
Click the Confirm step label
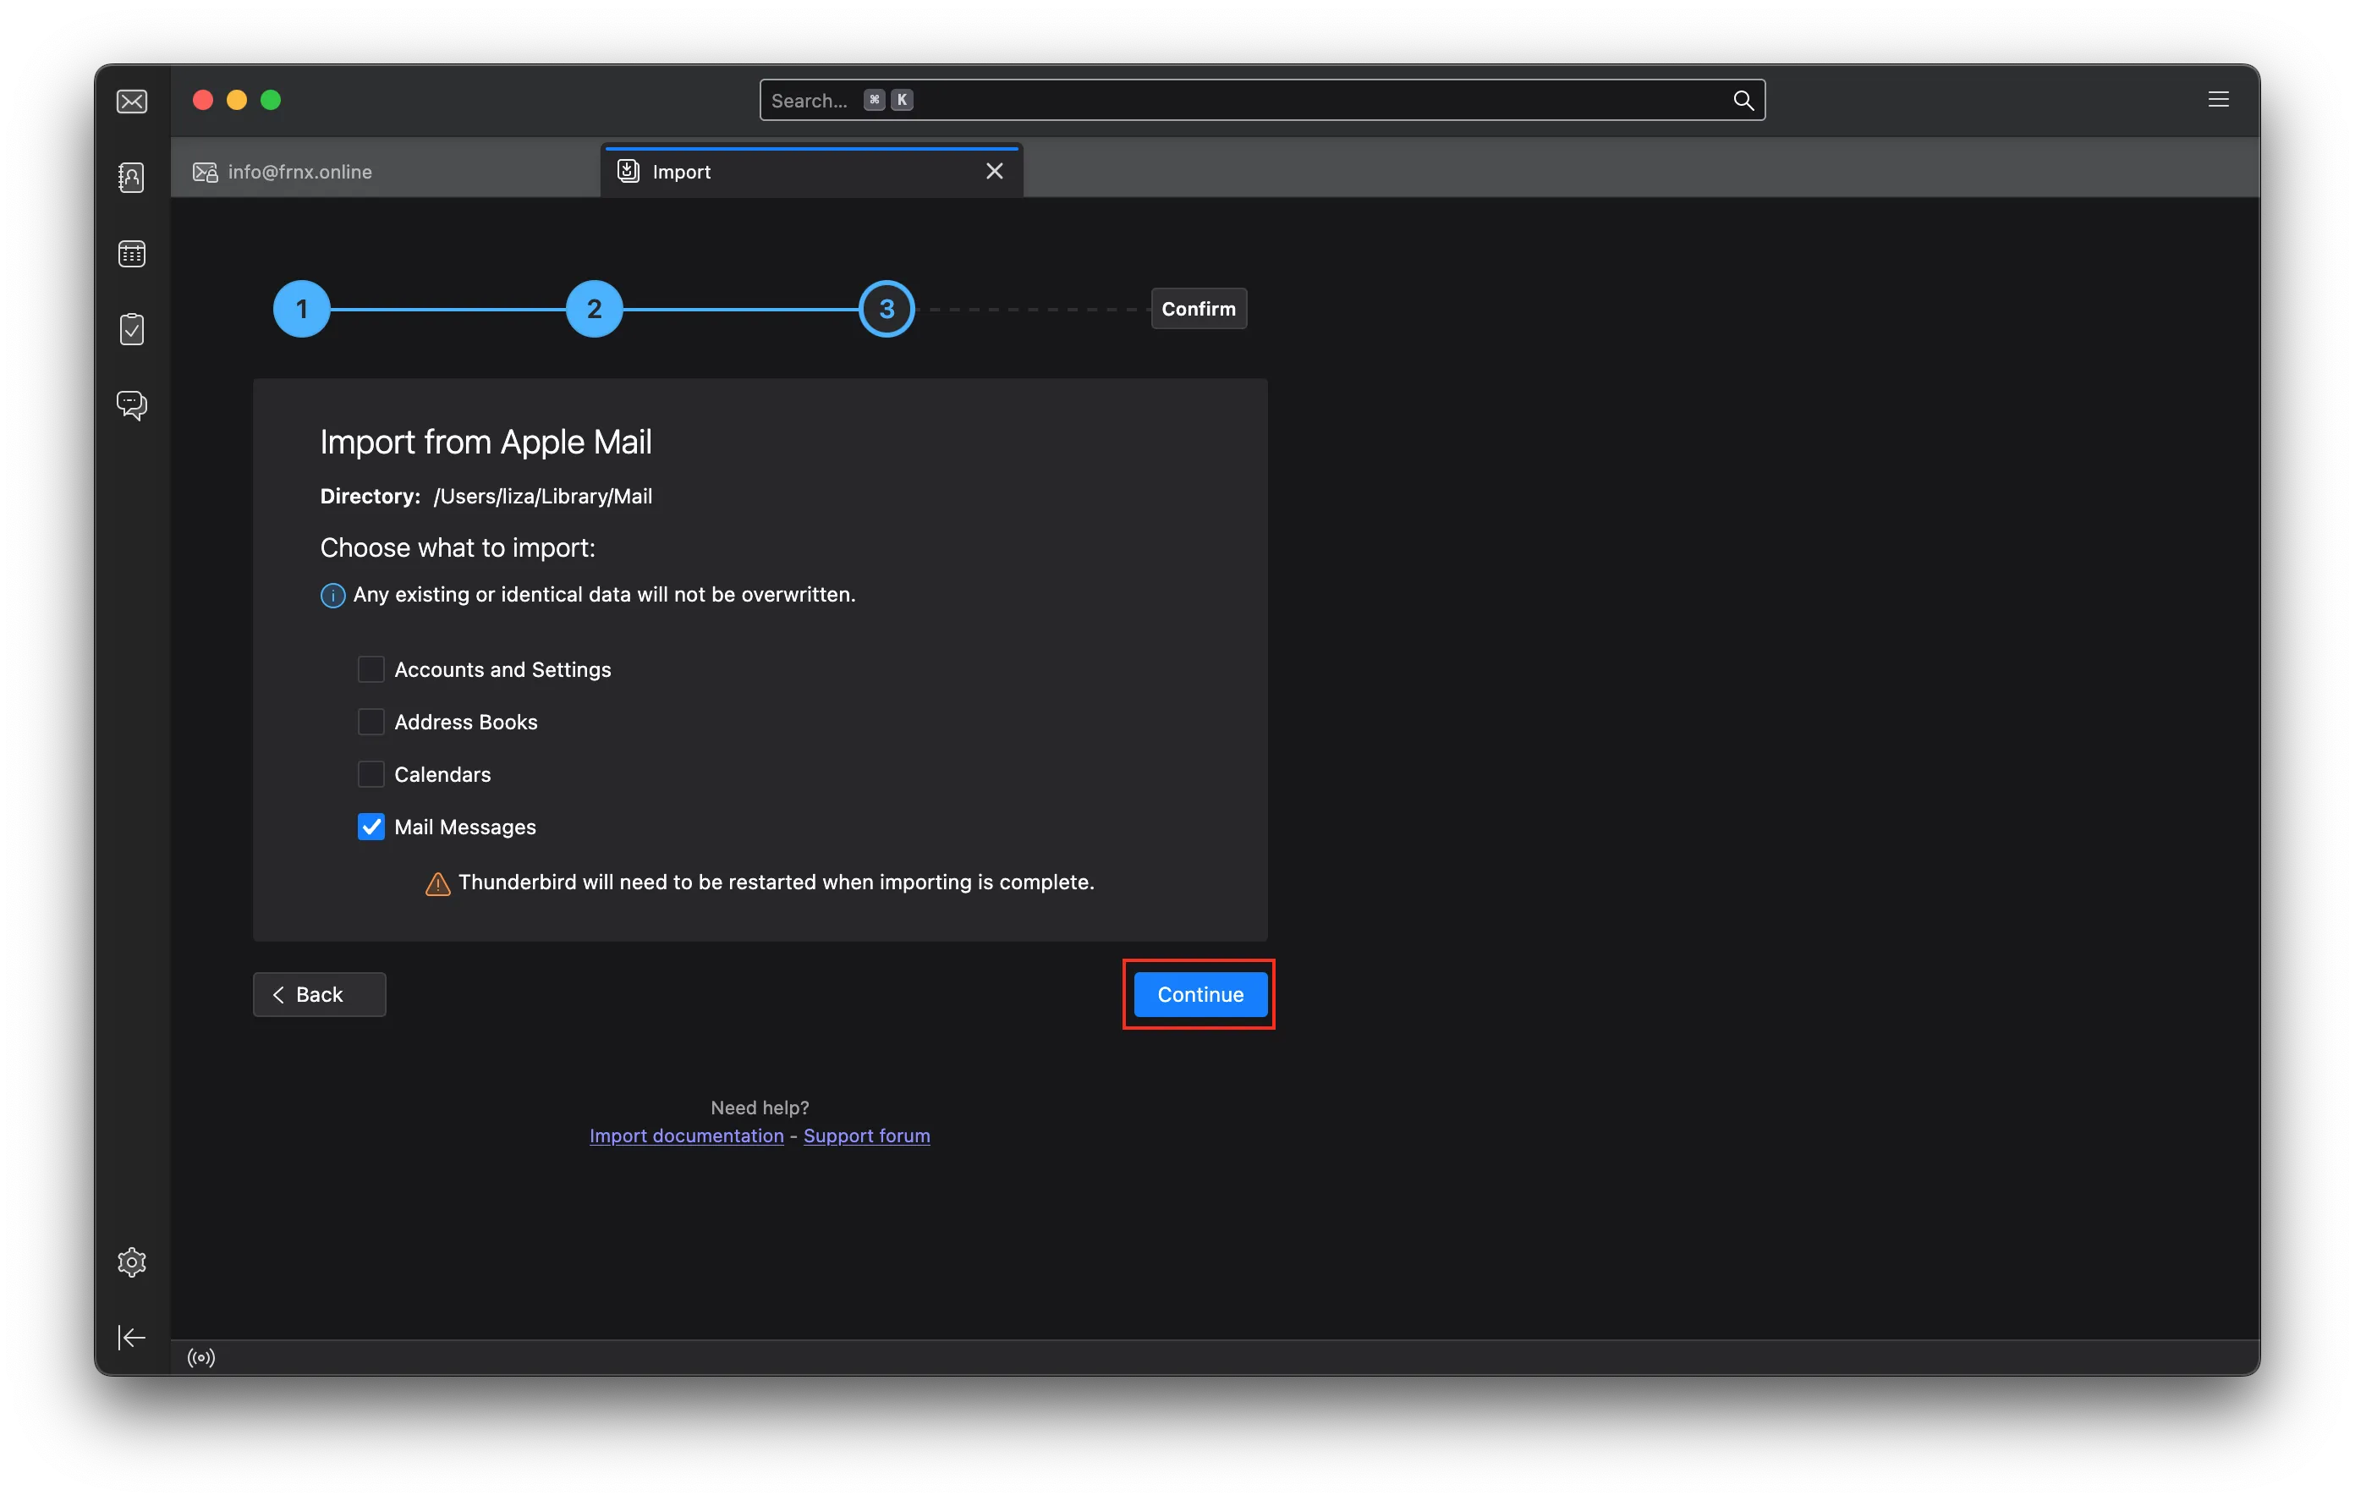click(1198, 309)
